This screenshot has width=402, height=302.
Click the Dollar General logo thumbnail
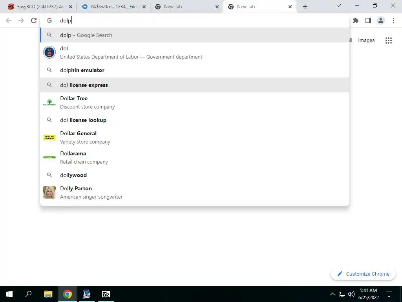[49, 137]
